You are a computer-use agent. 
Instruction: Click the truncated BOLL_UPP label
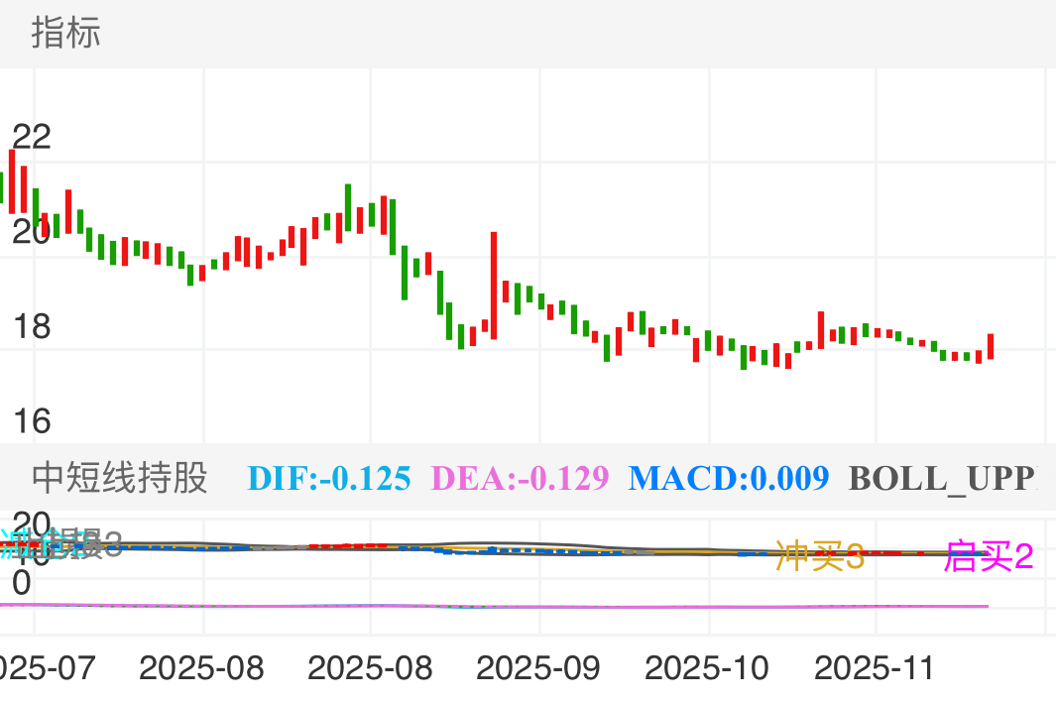(942, 479)
